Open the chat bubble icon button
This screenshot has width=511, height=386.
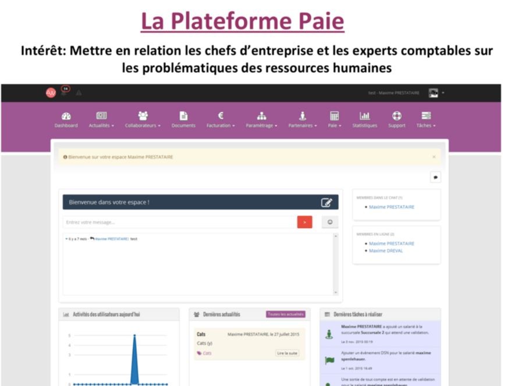(x=435, y=178)
